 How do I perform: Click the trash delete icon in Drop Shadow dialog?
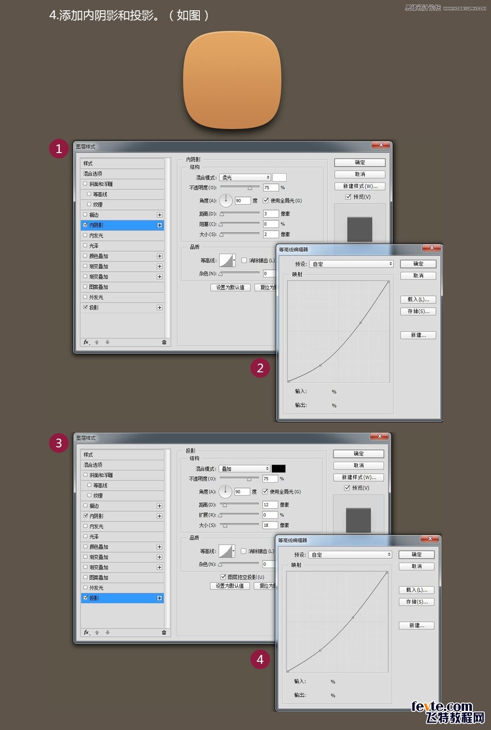164,632
